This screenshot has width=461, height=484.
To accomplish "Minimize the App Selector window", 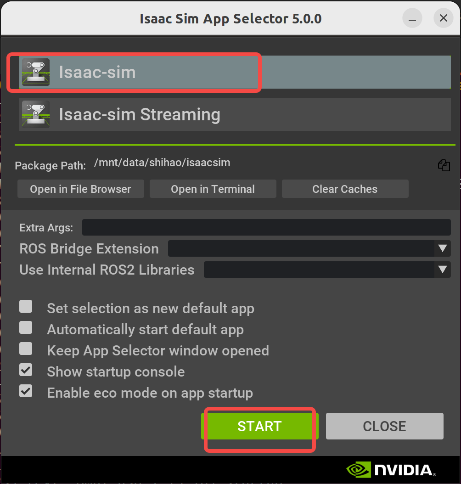I will coord(412,18).
